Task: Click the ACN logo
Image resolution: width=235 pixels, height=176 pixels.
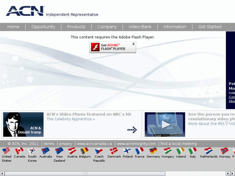Action: [x=25, y=11]
